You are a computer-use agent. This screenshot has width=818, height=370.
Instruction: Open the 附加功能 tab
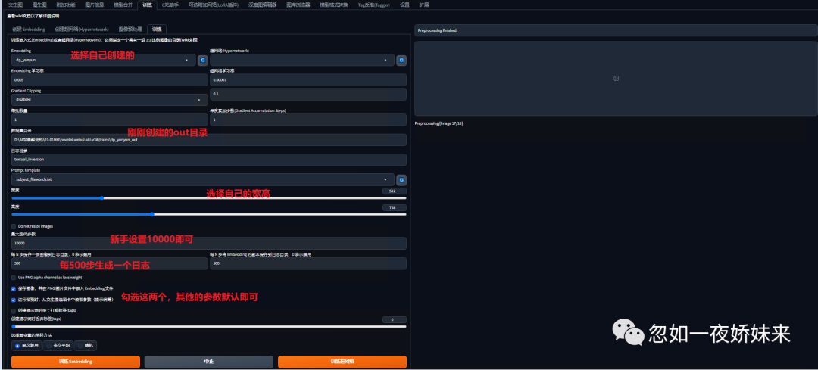click(66, 5)
